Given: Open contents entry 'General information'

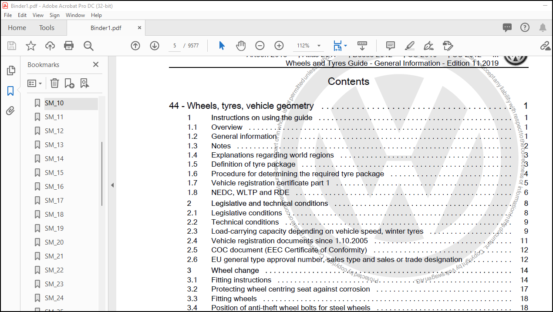Looking at the screenshot, I should pyautogui.click(x=243, y=136).
